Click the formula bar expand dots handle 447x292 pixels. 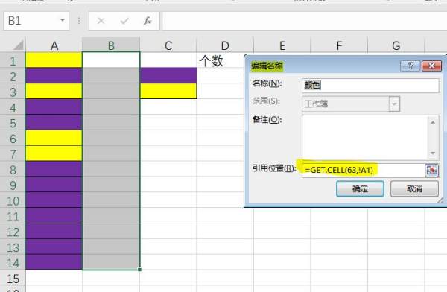pos(79,21)
